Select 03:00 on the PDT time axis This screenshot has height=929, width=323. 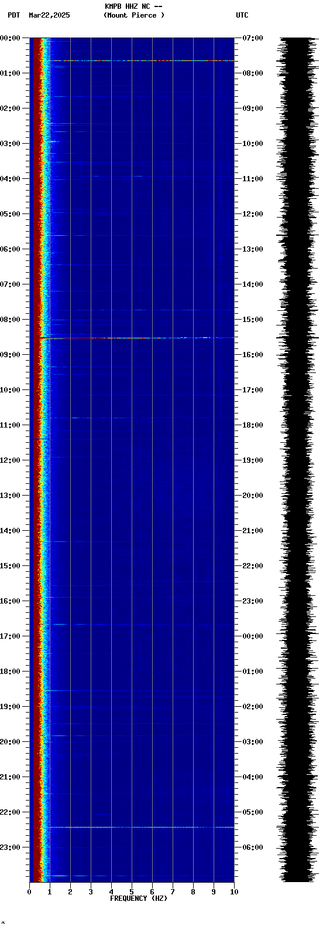coord(10,144)
